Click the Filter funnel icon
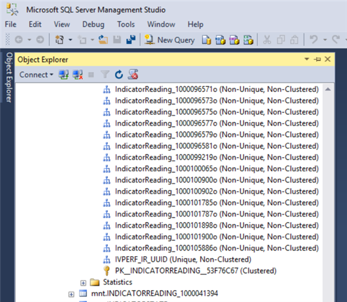The height and width of the screenshot is (302, 347). pyautogui.click(x=105, y=75)
